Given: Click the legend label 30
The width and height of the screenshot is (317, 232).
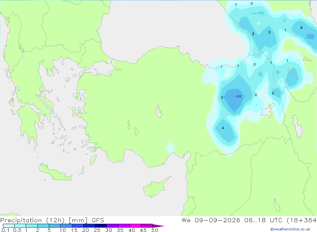Looking at the screenshot, I should (x=109, y=230).
